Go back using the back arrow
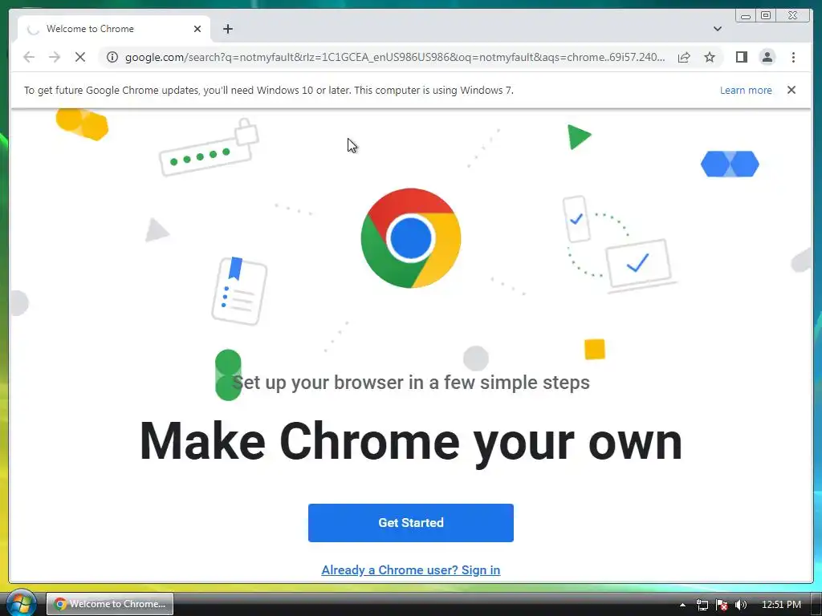 29,57
